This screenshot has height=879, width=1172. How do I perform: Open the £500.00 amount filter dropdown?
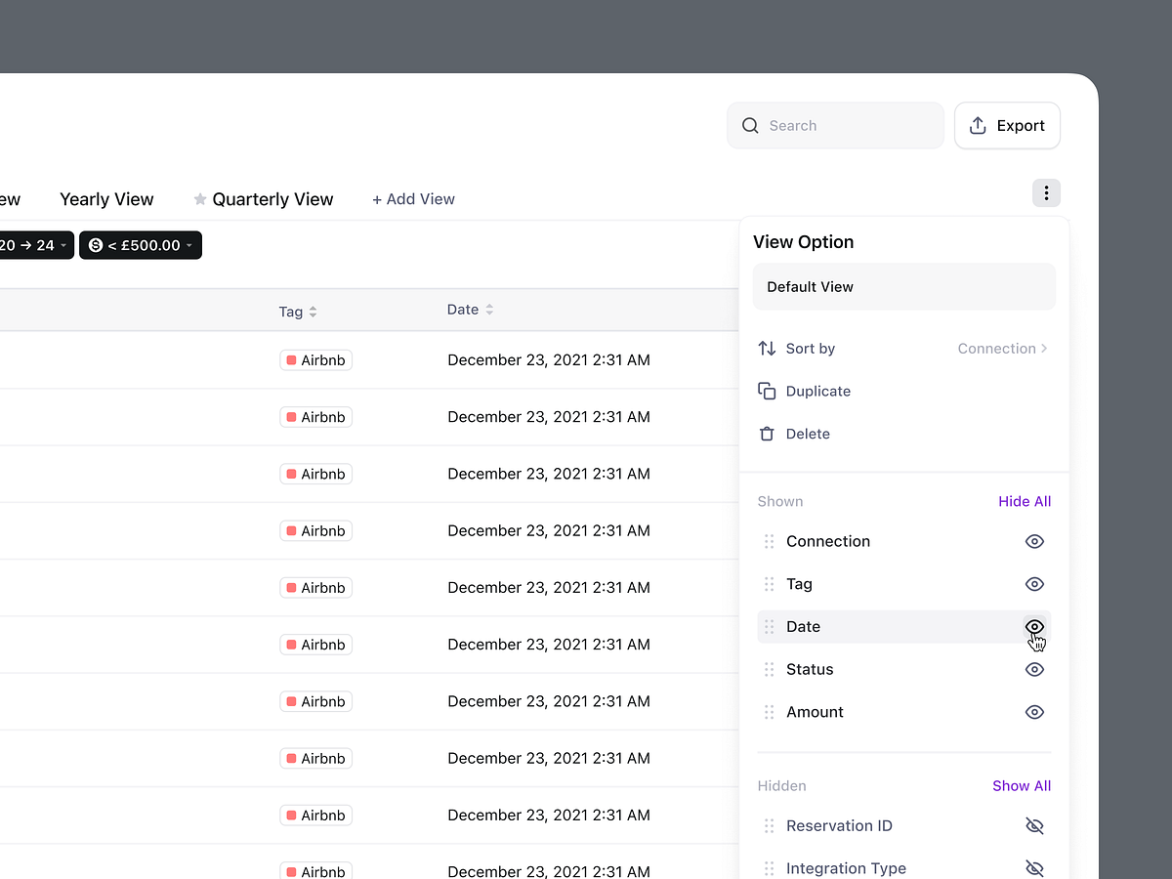(140, 245)
